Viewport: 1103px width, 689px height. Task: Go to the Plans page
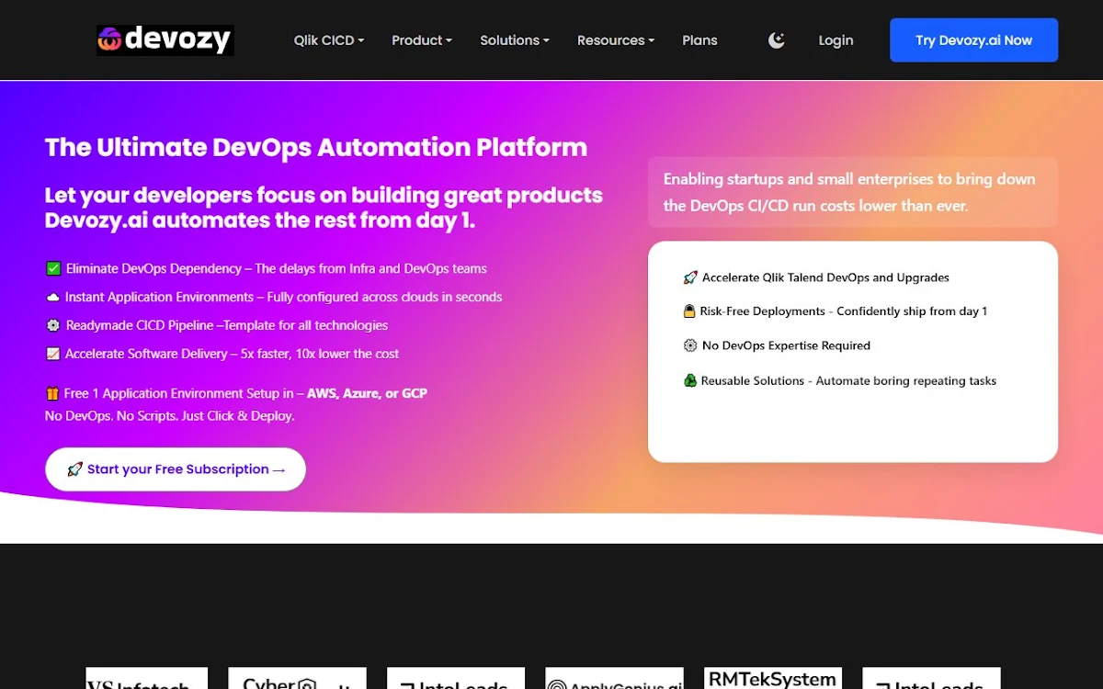[x=699, y=40]
